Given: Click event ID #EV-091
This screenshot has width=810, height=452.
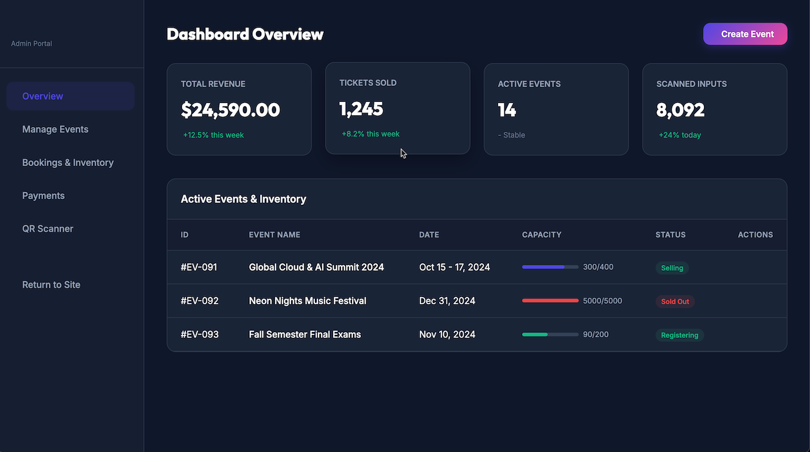Looking at the screenshot, I should tap(199, 267).
